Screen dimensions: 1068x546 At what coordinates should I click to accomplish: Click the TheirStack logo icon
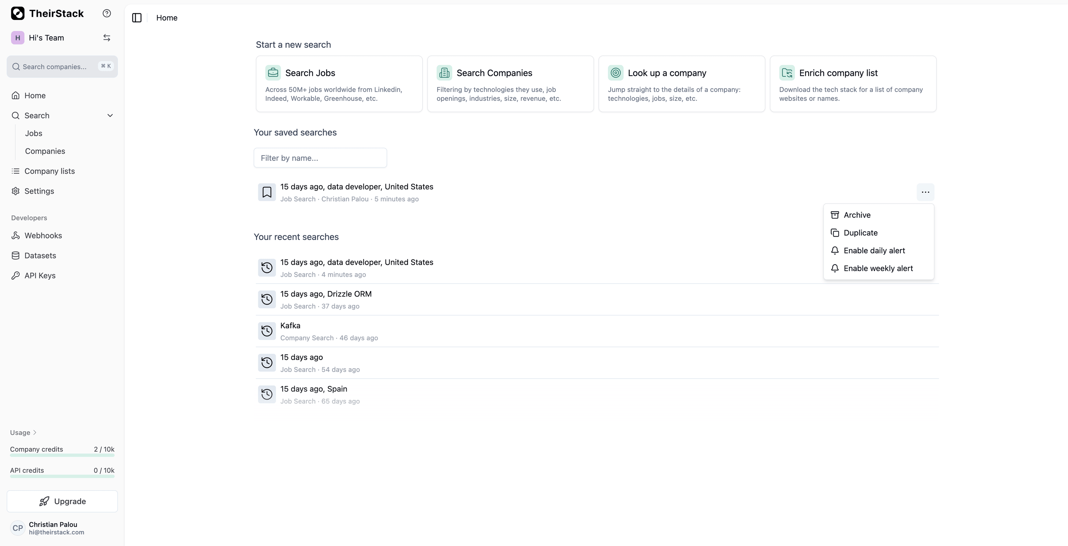[17, 13]
